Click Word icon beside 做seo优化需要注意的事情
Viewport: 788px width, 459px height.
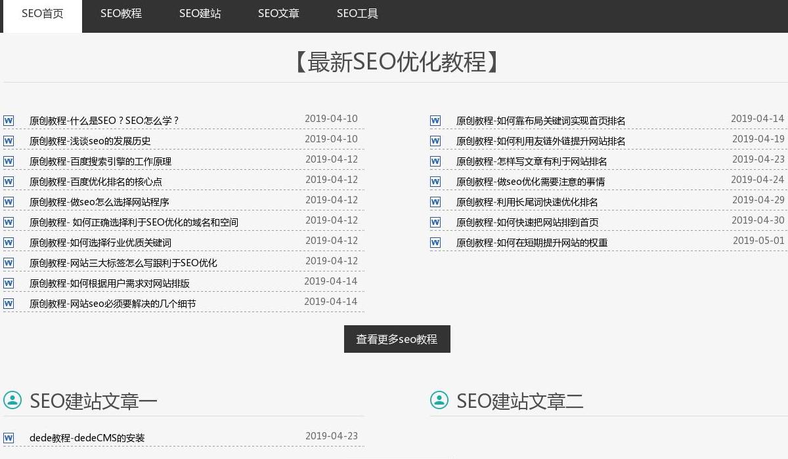click(x=435, y=182)
